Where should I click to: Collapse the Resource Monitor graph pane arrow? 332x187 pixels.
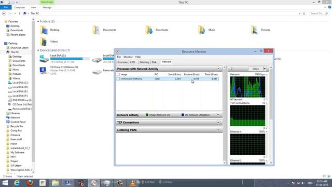click(x=232, y=69)
